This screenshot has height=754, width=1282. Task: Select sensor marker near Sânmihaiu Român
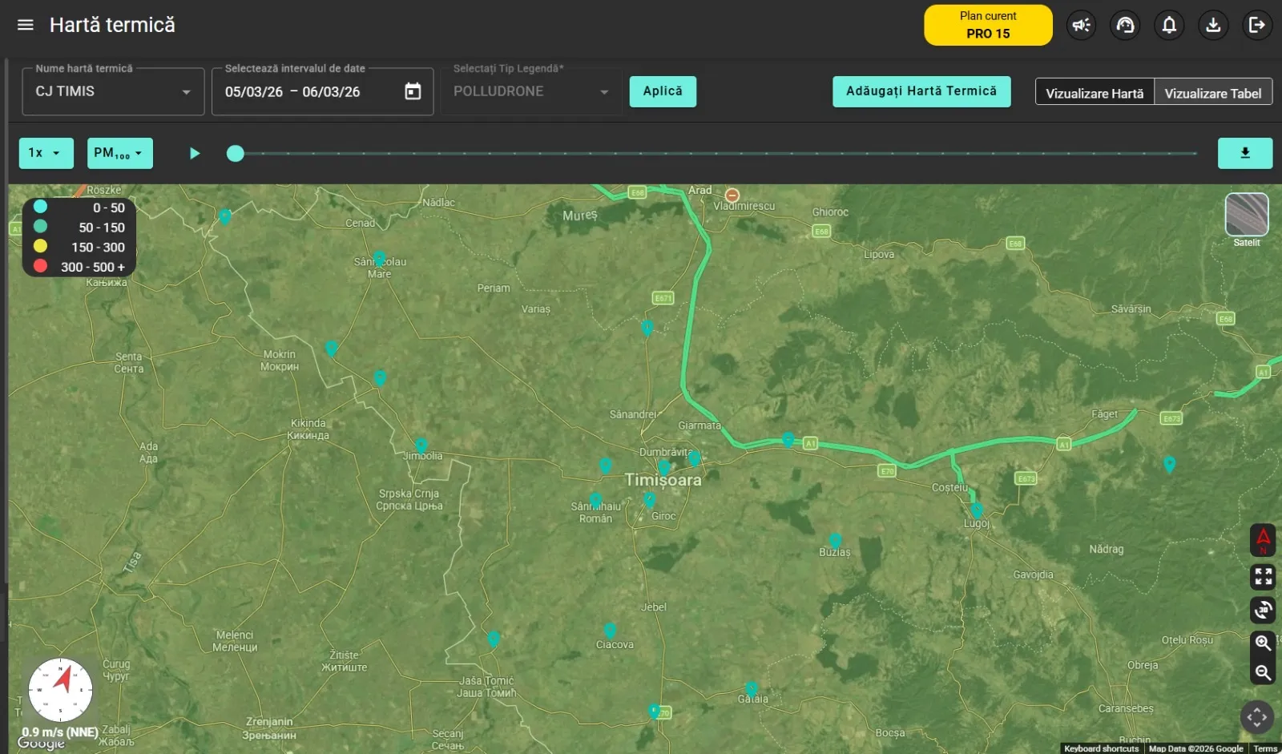[x=595, y=500]
